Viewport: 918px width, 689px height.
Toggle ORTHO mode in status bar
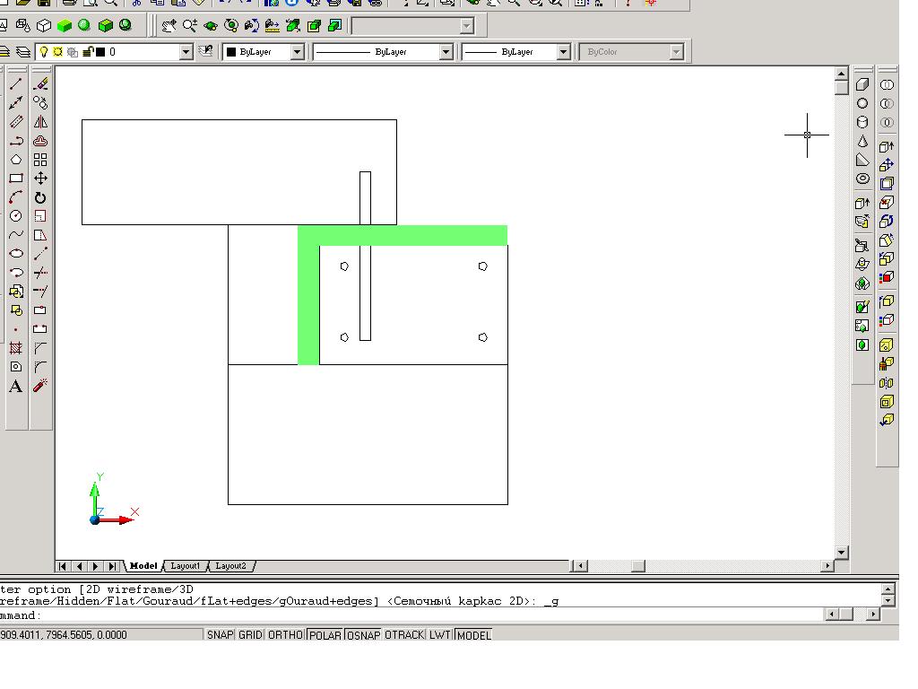pyautogui.click(x=285, y=634)
